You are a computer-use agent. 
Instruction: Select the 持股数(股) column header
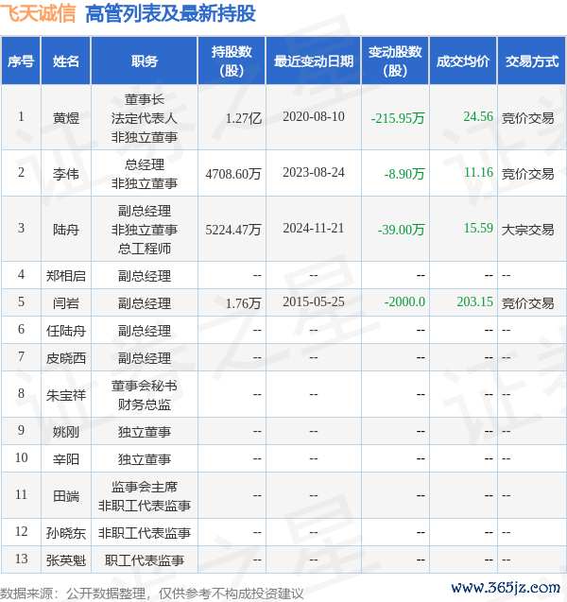point(232,60)
